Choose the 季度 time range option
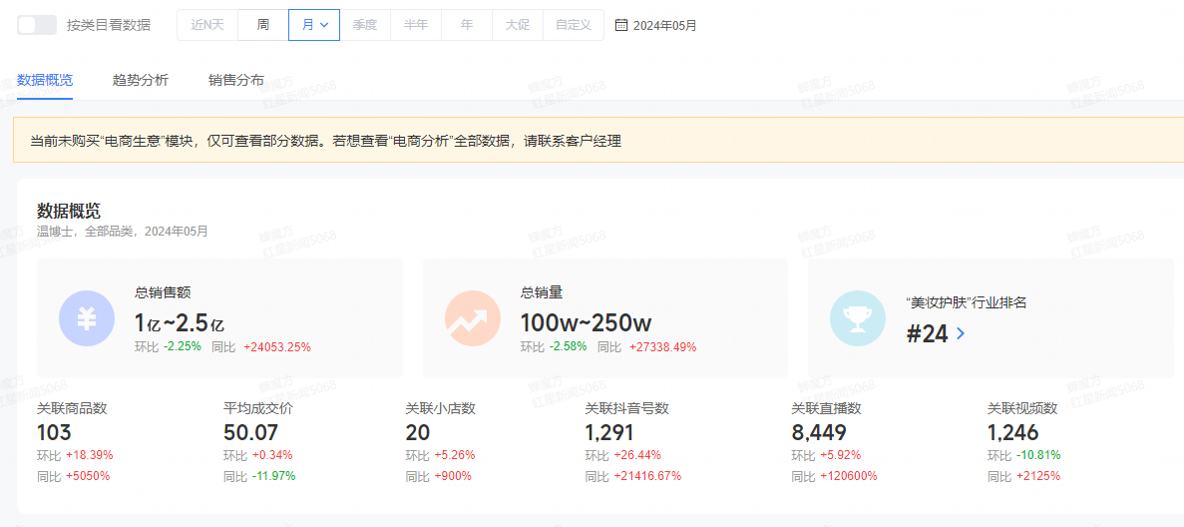1184x527 pixels. tap(365, 25)
